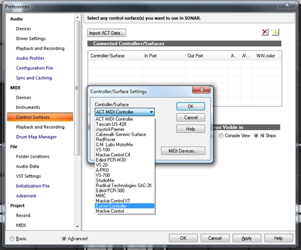The width and height of the screenshot is (301, 250).
Task: Choose All Strips radio option
Action: click(256, 135)
